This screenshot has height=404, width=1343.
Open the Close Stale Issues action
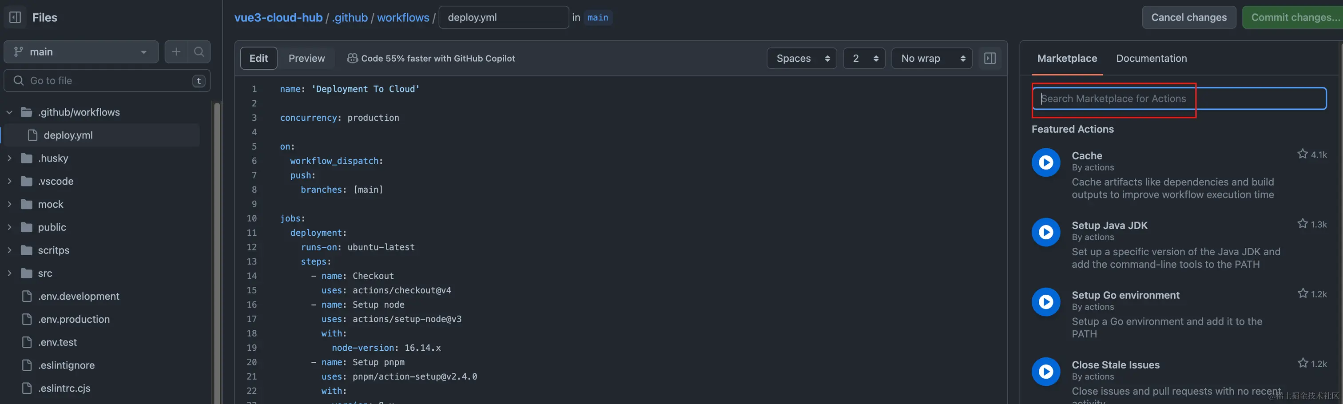pyautogui.click(x=1115, y=365)
